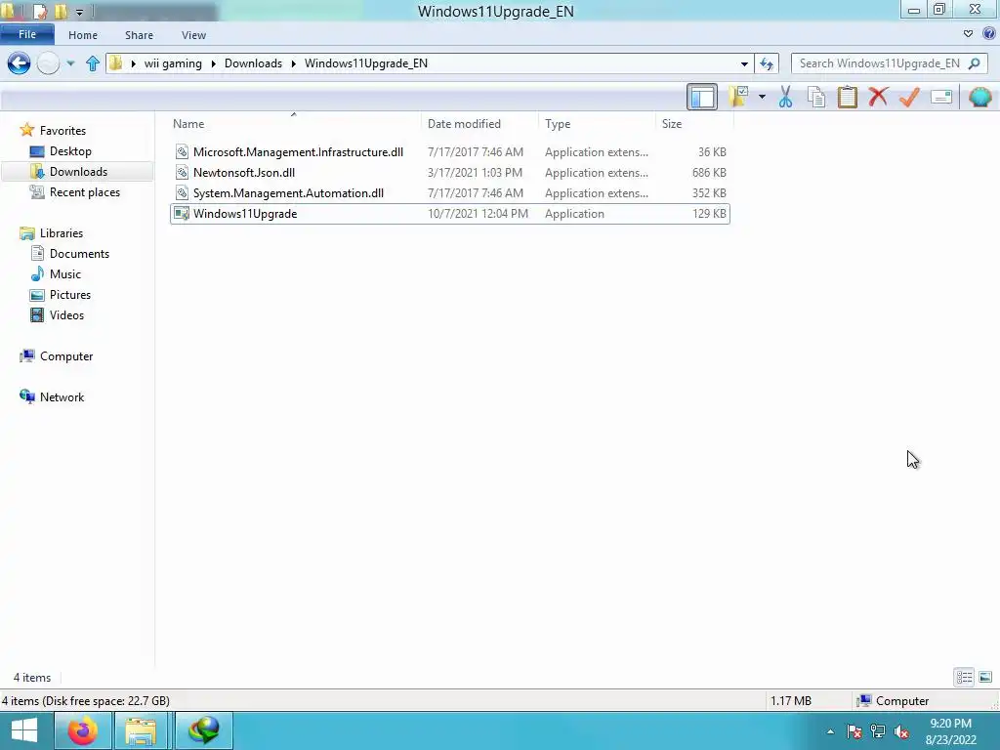
Task: Switch to details view layout
Action: click(x=964, y=677)
